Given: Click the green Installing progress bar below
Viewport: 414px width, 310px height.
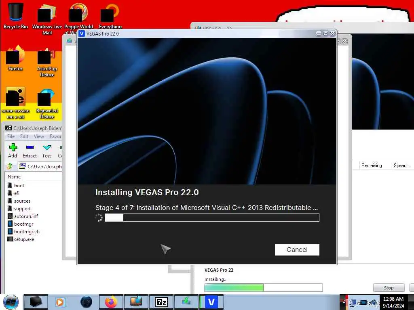Looking at the screenshot, I should pos(263,287).
